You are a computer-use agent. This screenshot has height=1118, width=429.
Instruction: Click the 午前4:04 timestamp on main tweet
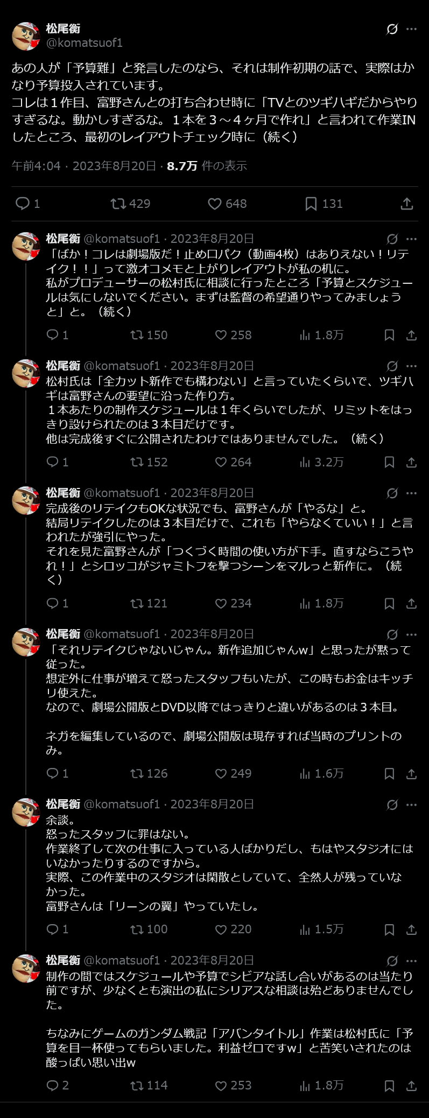(36, 166)
